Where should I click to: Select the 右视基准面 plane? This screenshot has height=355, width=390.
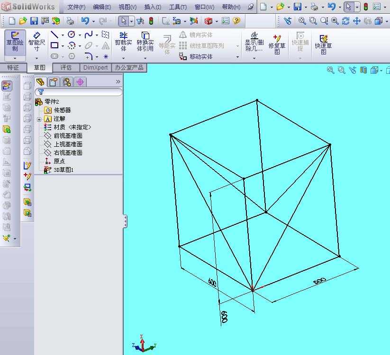pos(63,152)
